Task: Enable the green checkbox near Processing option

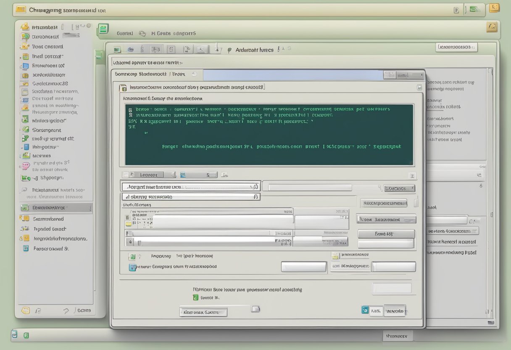Action: pyautogui.click(x=132, y=256)
